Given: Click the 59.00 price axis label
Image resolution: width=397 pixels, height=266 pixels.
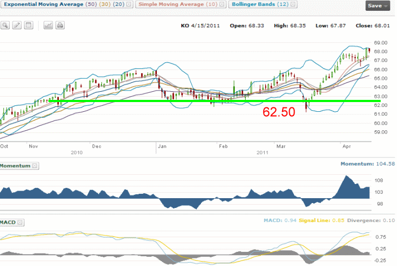Looking at the screenshot, I should click(381, 132).
